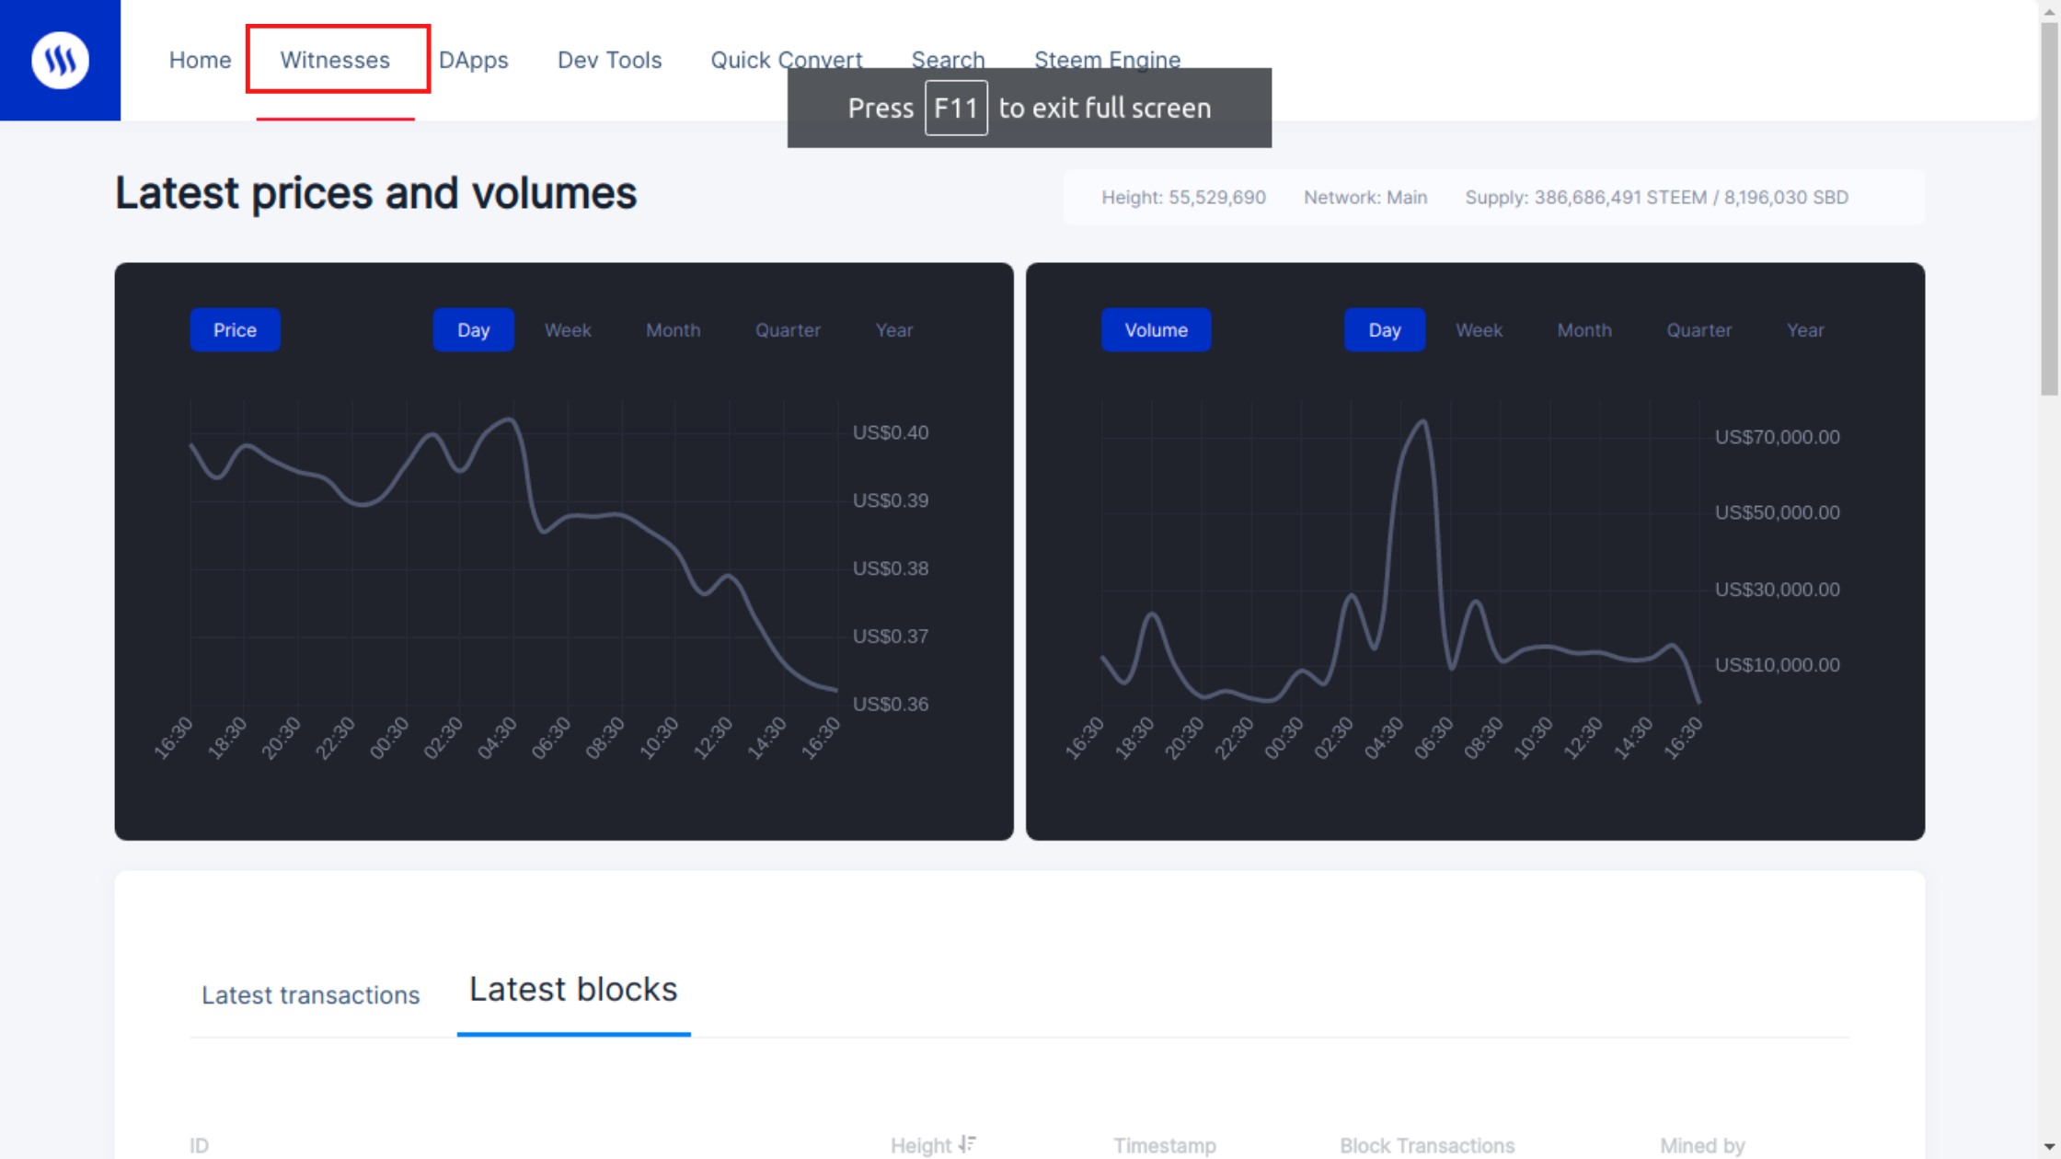Switch volume chart to Week
This screenshot has width=2061, height=1159.
point(1479,329)
